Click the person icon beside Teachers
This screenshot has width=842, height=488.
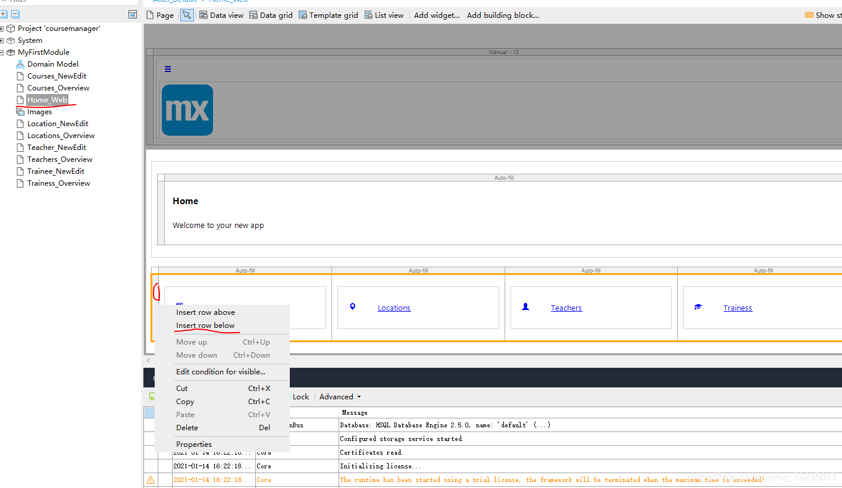tap(525, 307)
